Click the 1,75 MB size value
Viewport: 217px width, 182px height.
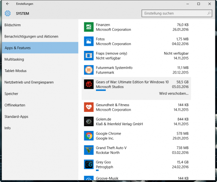click(182, 39)
